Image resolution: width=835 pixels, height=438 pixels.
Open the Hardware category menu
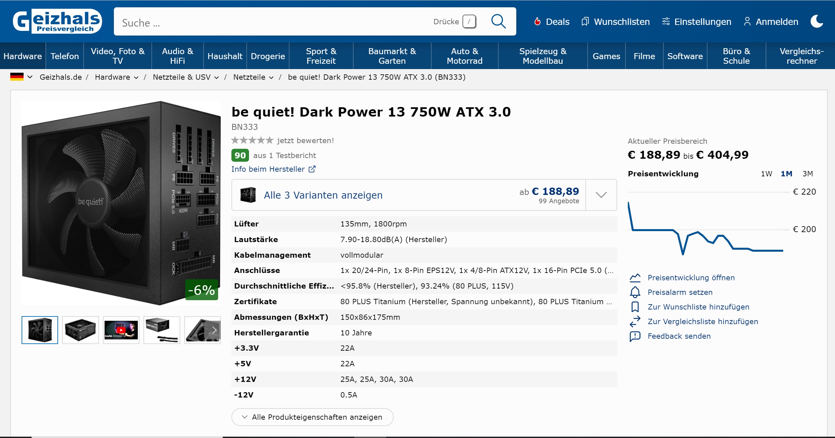click(23, 56)
